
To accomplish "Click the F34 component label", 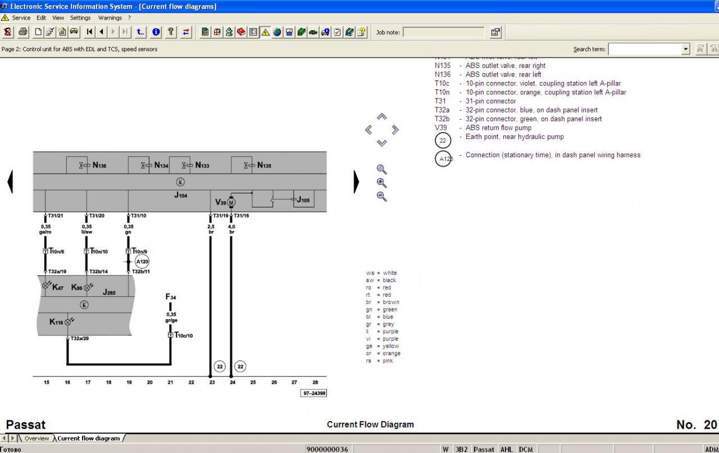I will coord(171,297).
